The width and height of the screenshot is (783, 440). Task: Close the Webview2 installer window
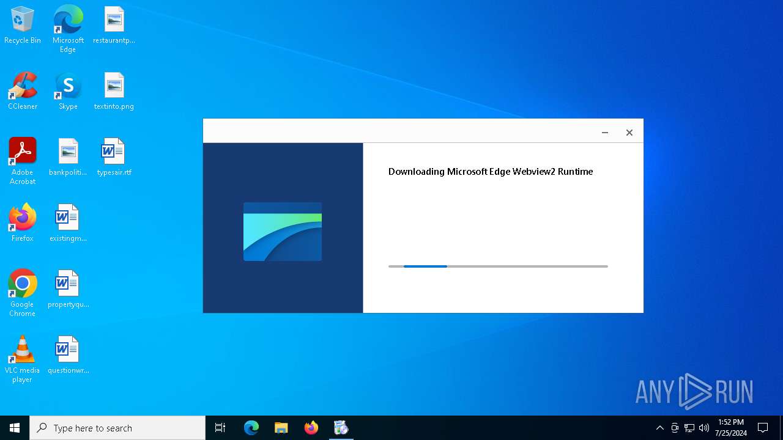tap(629, 133)
